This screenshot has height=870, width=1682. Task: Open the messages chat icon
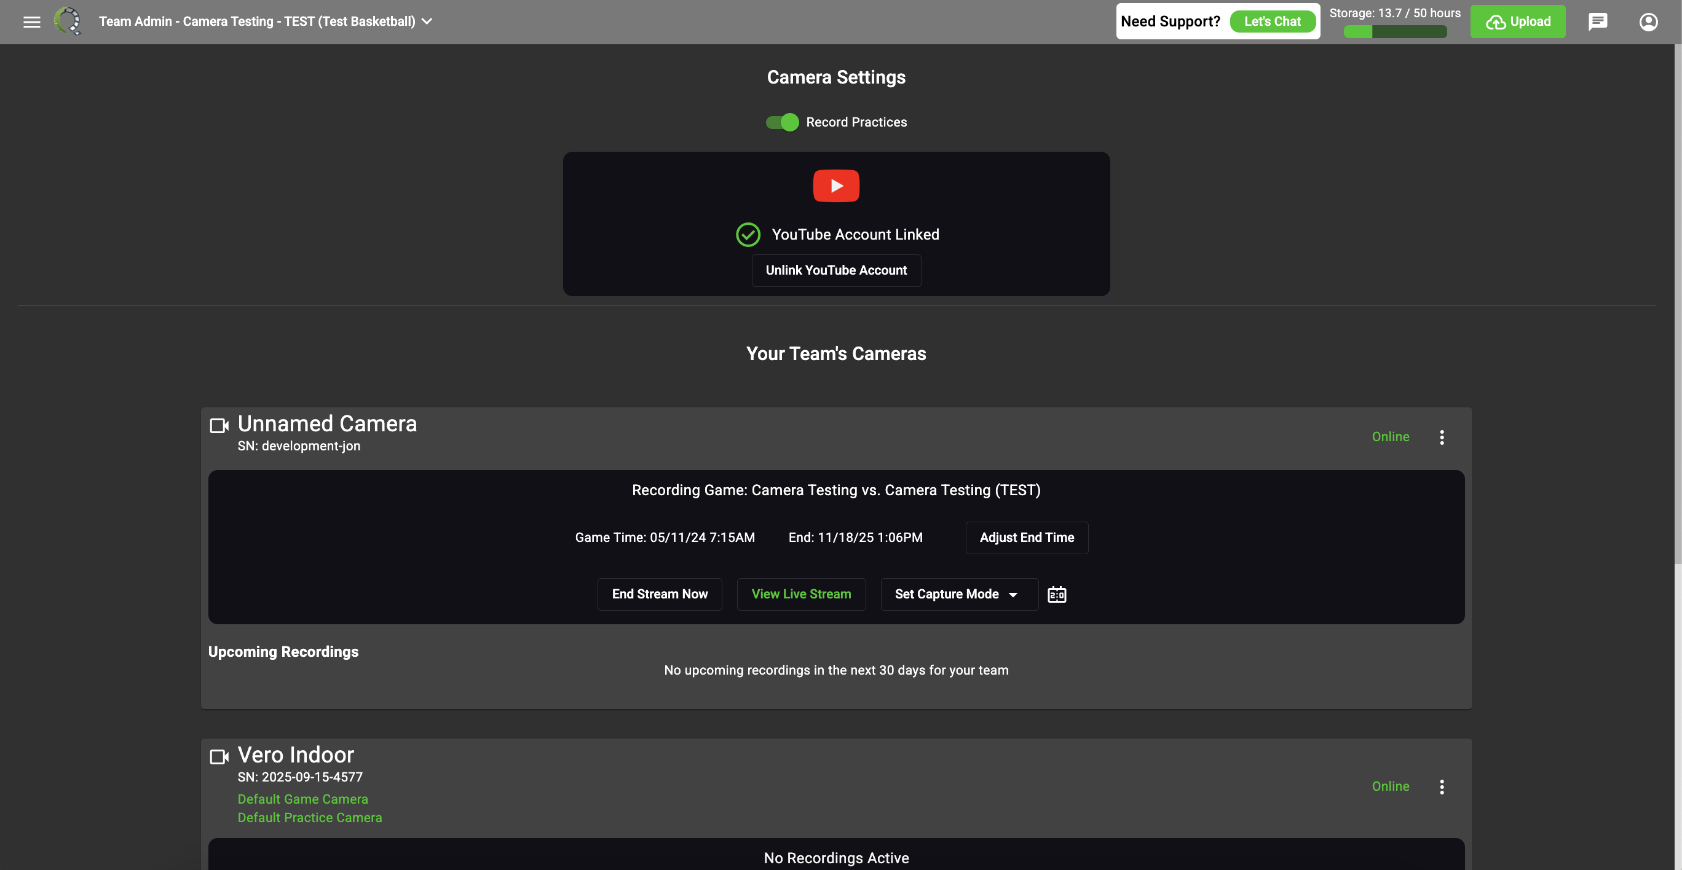[x=1597, y=22]
